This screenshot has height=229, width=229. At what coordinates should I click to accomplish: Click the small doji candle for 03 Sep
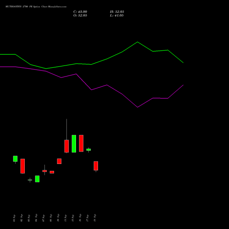(x=30, y=180)
